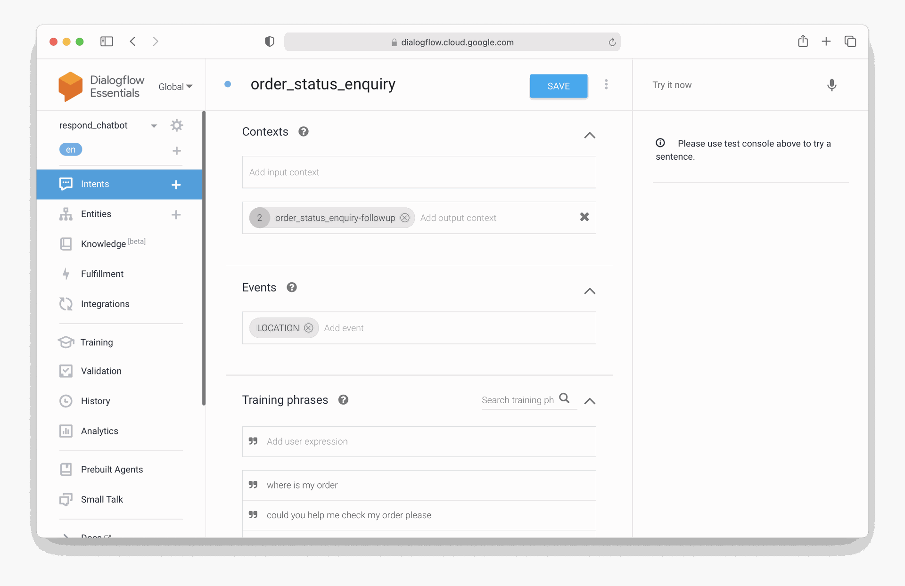Open the Global region dropdown

pos(175,87)
